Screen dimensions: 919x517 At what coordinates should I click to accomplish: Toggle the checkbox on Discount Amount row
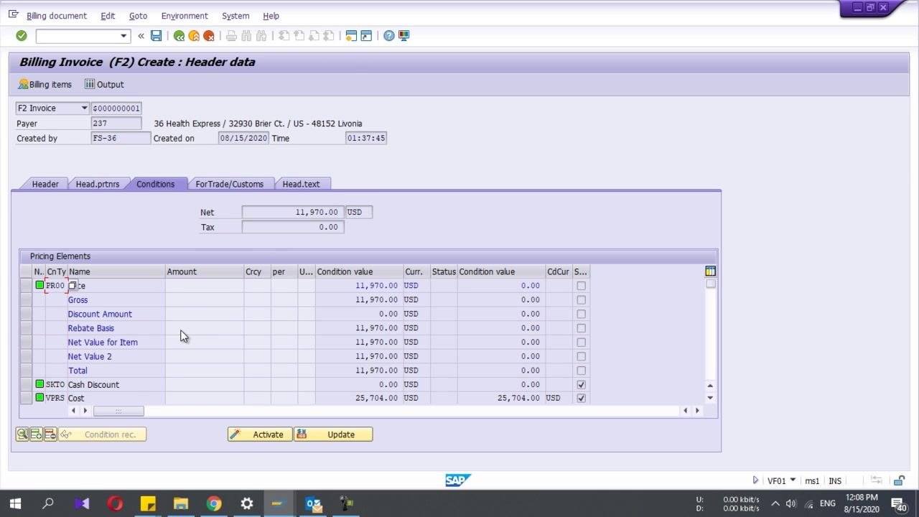click(581, 314)
